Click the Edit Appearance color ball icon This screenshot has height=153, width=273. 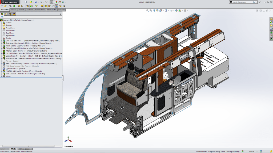pos(176,11)
